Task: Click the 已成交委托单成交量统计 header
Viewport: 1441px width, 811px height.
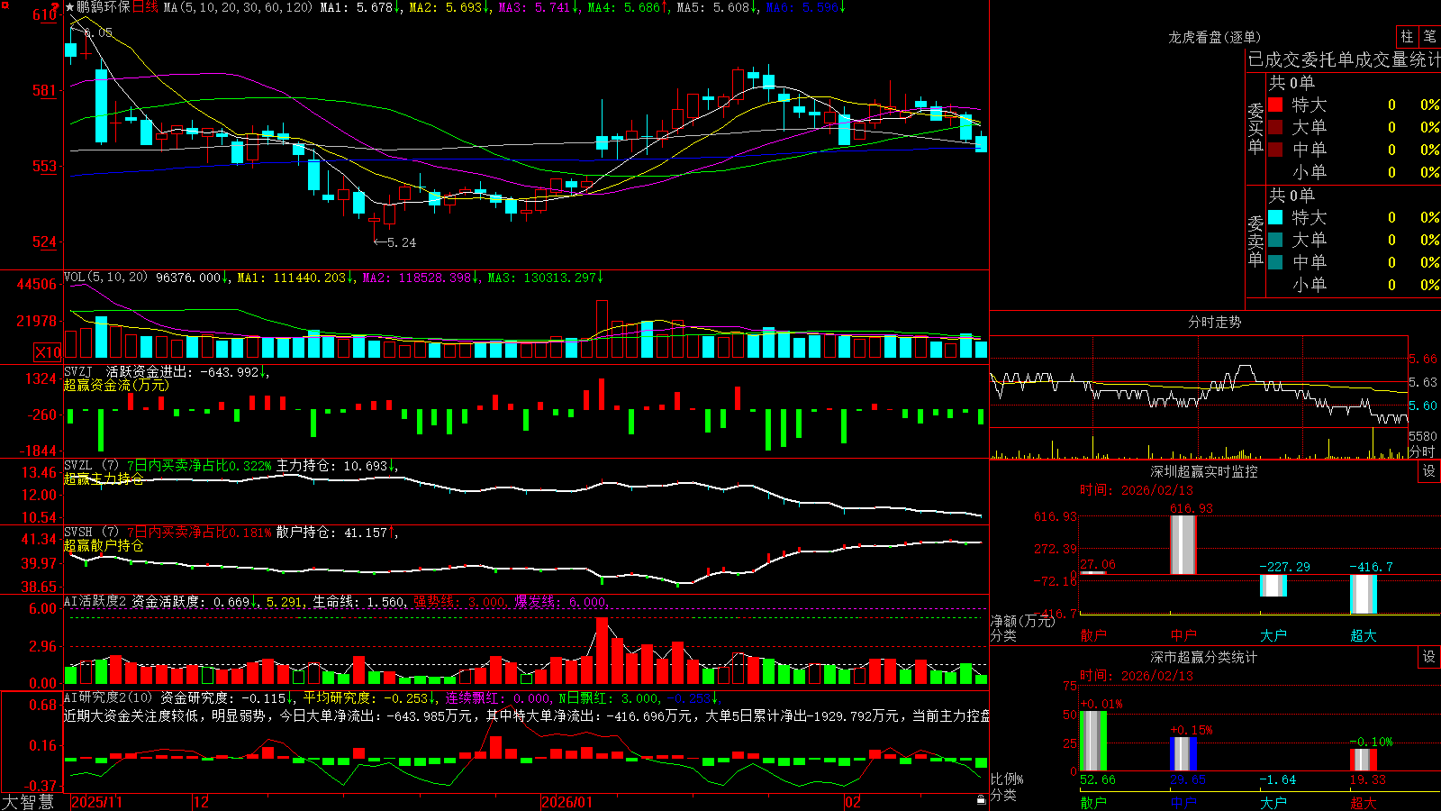Action: (x=1344, y=59)
